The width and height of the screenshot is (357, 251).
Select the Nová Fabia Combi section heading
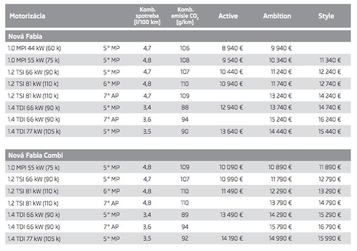36,155
